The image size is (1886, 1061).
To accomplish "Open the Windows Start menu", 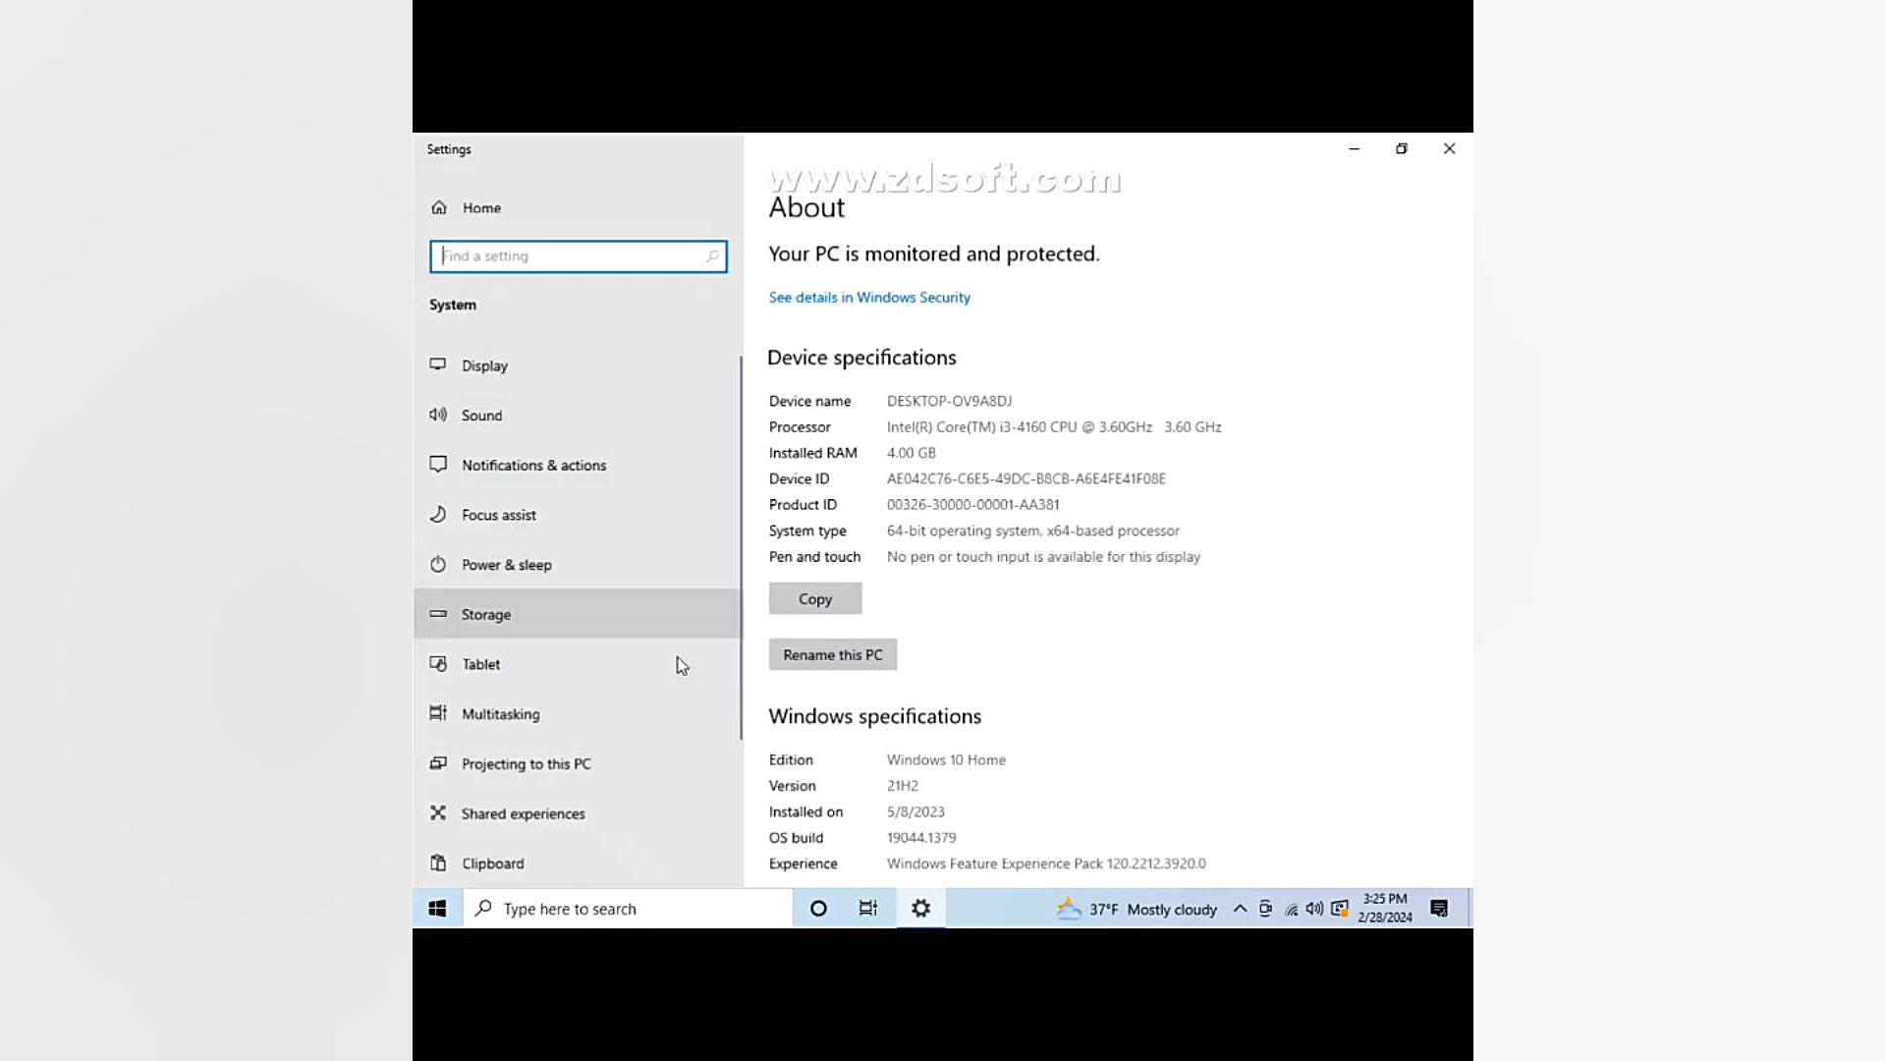I will pos(437,909).
